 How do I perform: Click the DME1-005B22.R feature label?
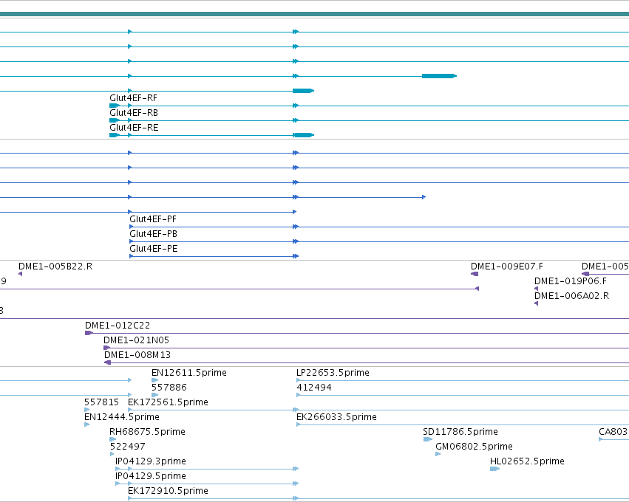(55, 267)
